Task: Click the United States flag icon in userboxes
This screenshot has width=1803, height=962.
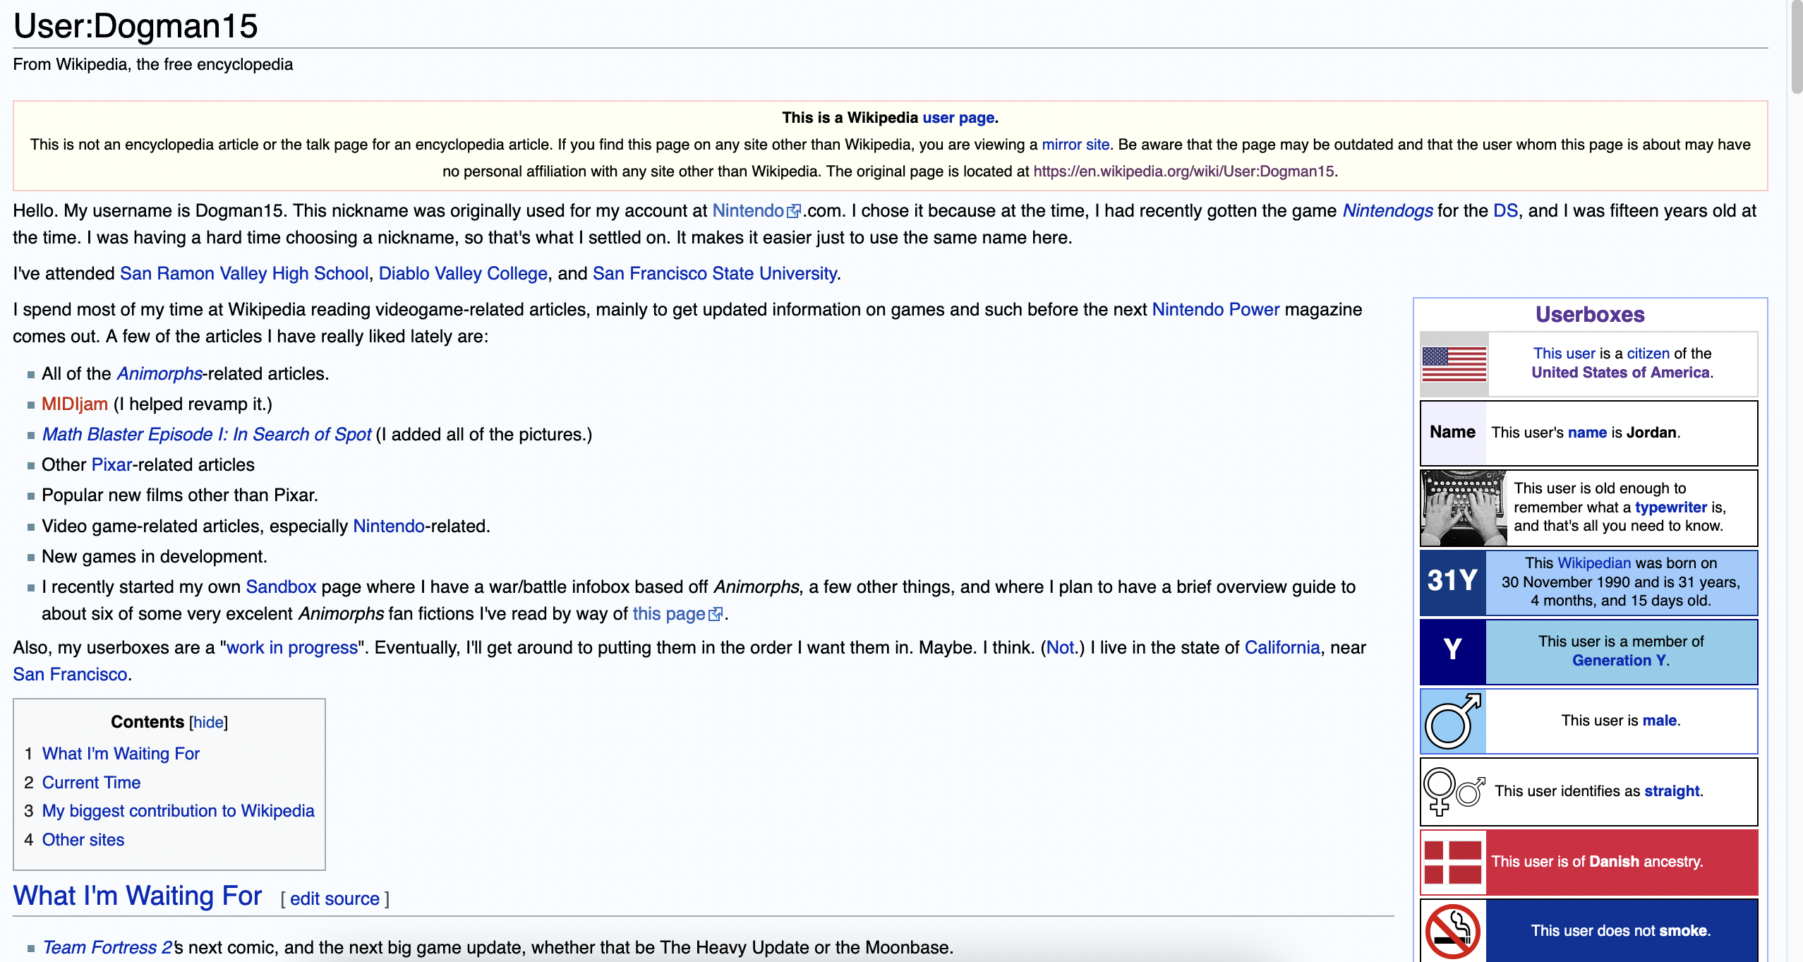Action: [x=1454, y=364]
